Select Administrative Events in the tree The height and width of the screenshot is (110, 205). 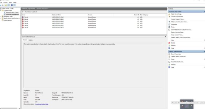(12, 12)
